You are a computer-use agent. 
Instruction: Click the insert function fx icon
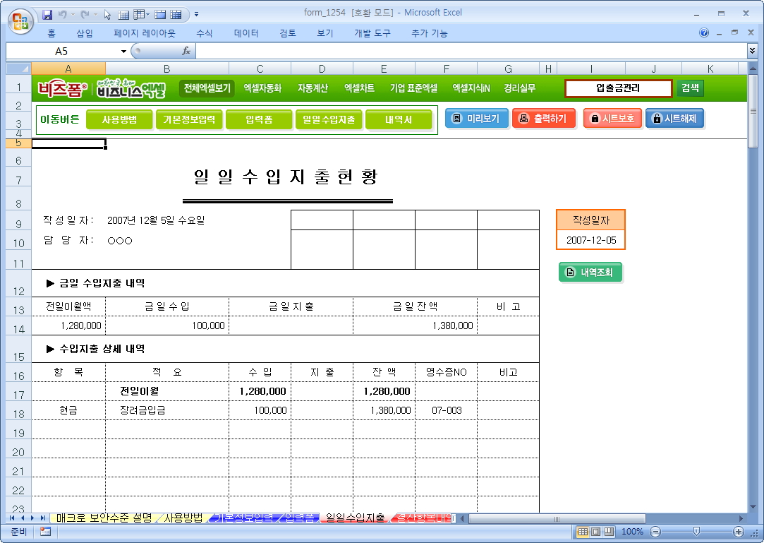click(186, 51)
